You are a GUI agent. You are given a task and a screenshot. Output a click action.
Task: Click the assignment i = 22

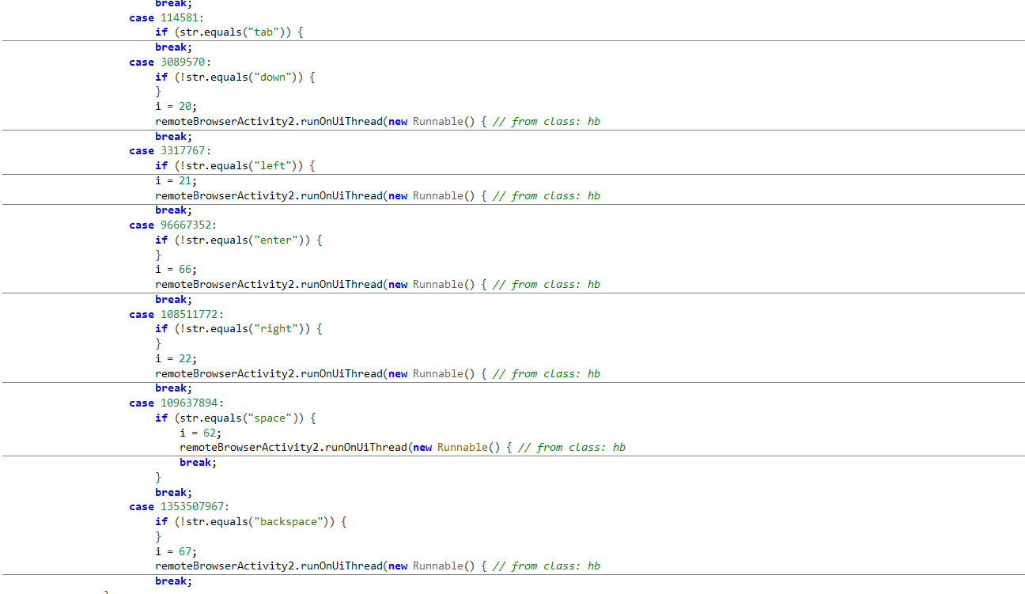[176, 358]
